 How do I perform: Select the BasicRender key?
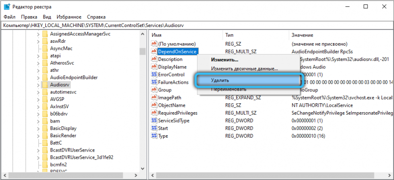pos(63,136)
